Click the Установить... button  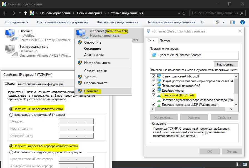coord(164,117)
